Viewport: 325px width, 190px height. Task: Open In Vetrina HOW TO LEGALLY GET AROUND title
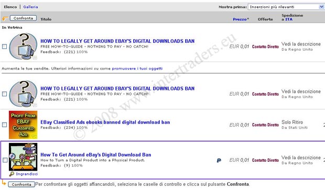coord(117,41)
